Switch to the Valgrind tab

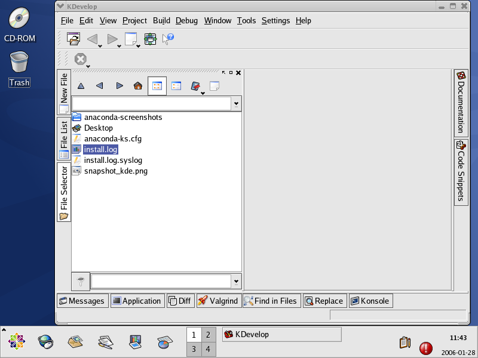[x=217, y=301]
